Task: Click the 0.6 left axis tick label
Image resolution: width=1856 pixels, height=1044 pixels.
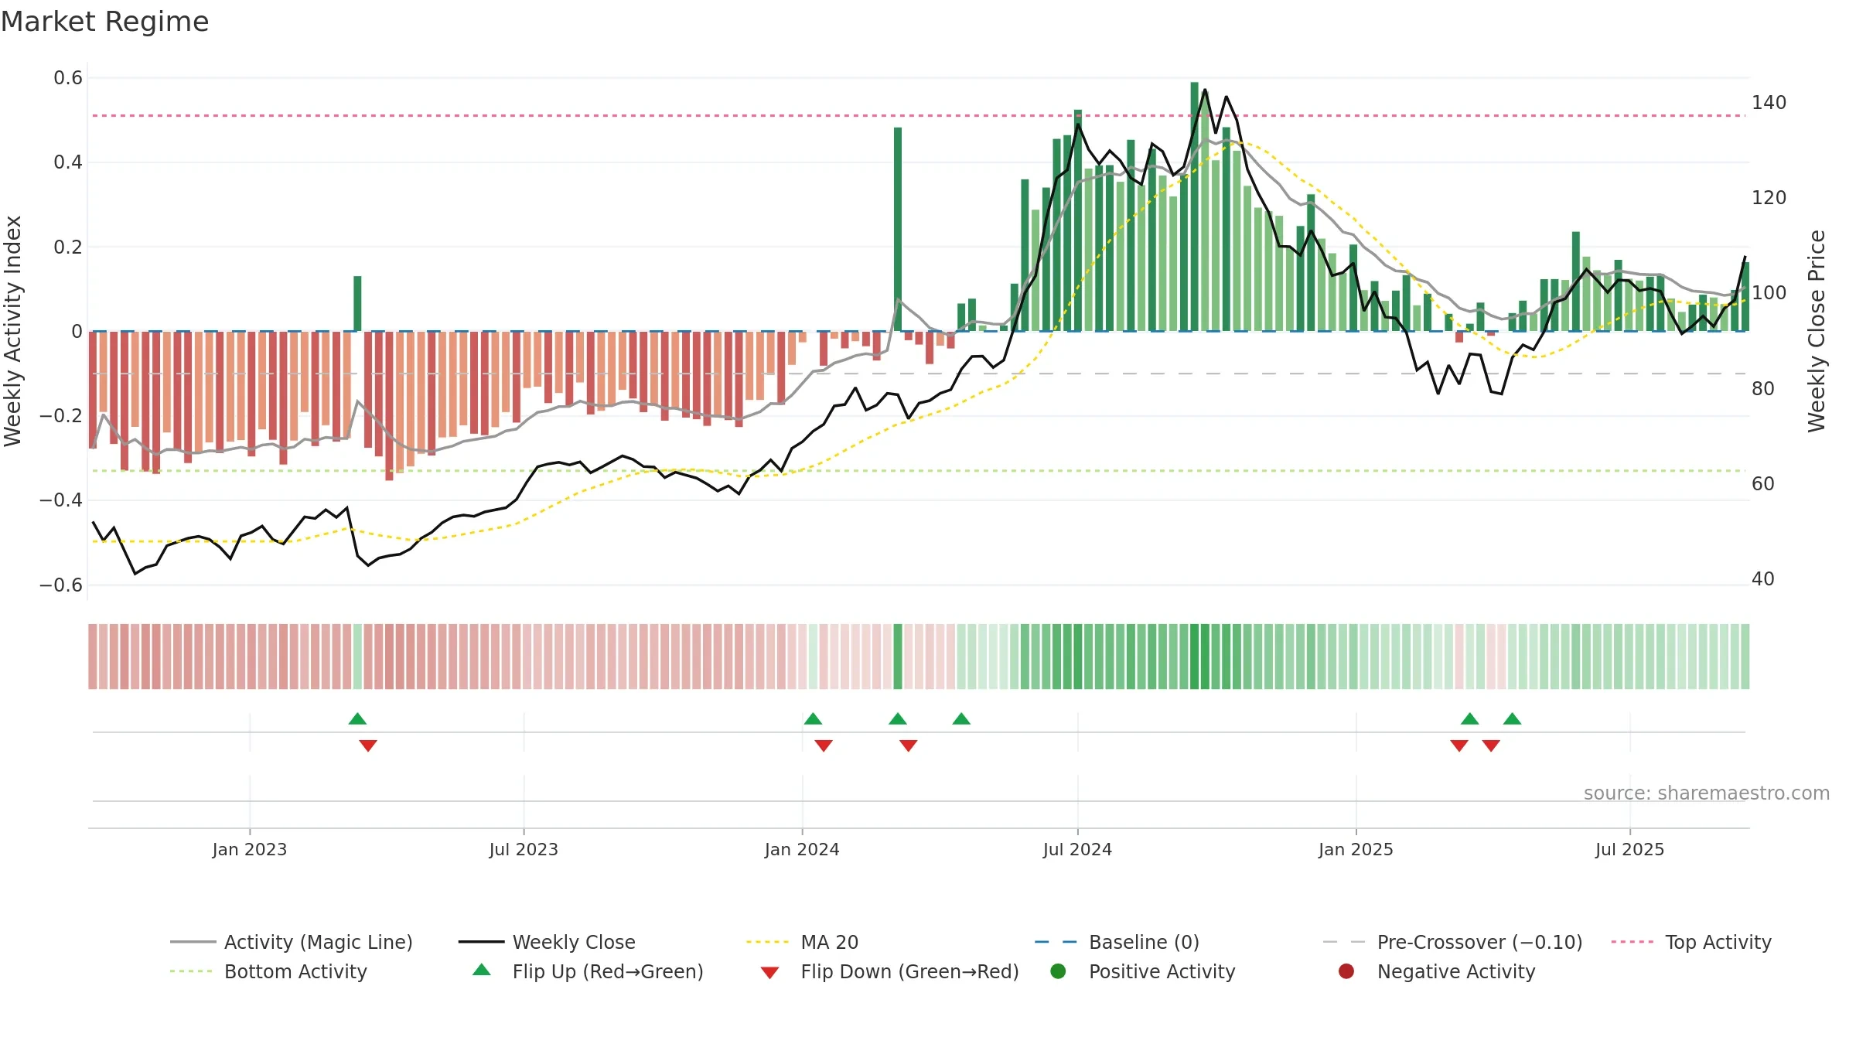Action: tap(68, 77)
